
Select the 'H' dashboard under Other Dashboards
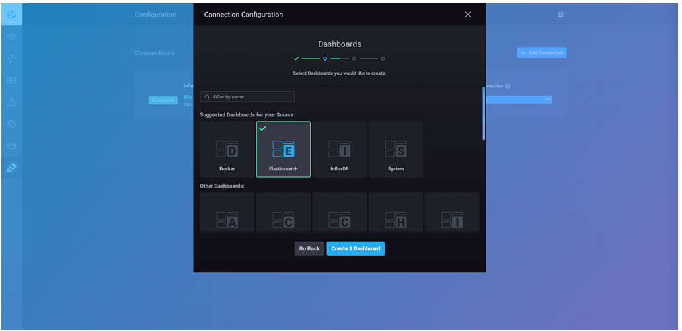point(396,213)
